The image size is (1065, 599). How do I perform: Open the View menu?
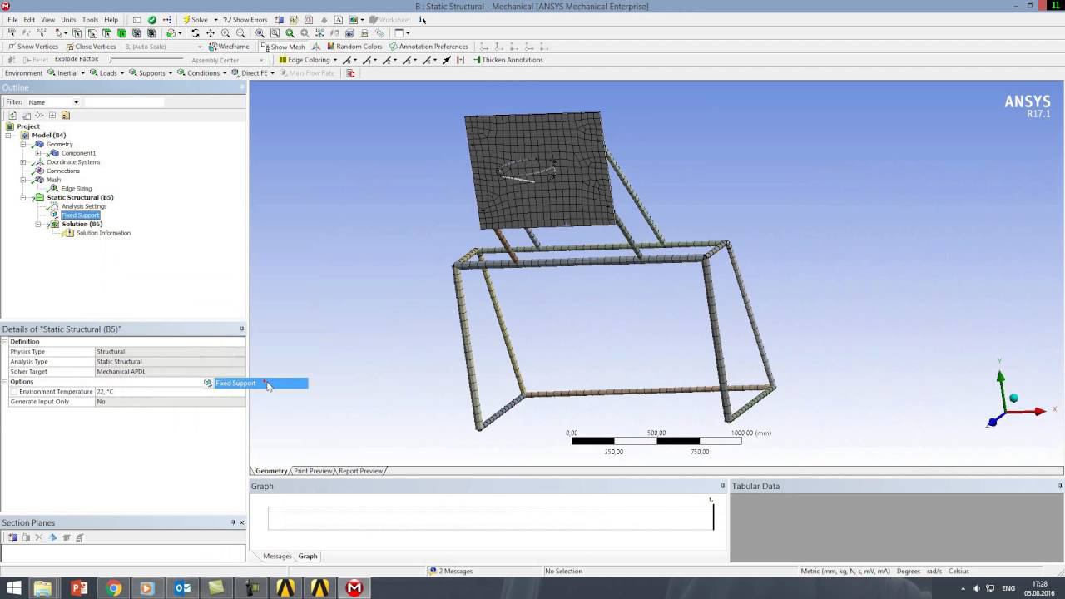pos(48,20)
